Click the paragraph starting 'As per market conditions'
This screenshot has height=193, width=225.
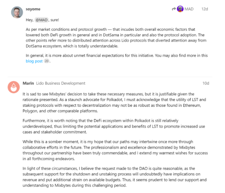pyautogui.click(x=116, y=38)
